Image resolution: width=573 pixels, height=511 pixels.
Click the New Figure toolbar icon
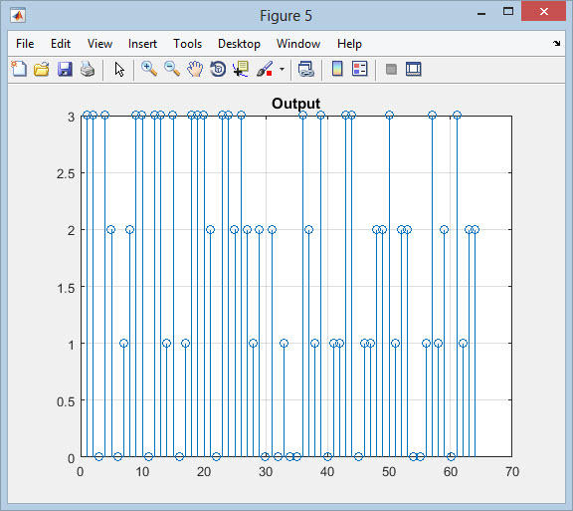19,69
